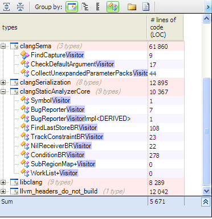Click the 61 860 LOC value
The image size is (212, 219).
(x=158, y=47)
